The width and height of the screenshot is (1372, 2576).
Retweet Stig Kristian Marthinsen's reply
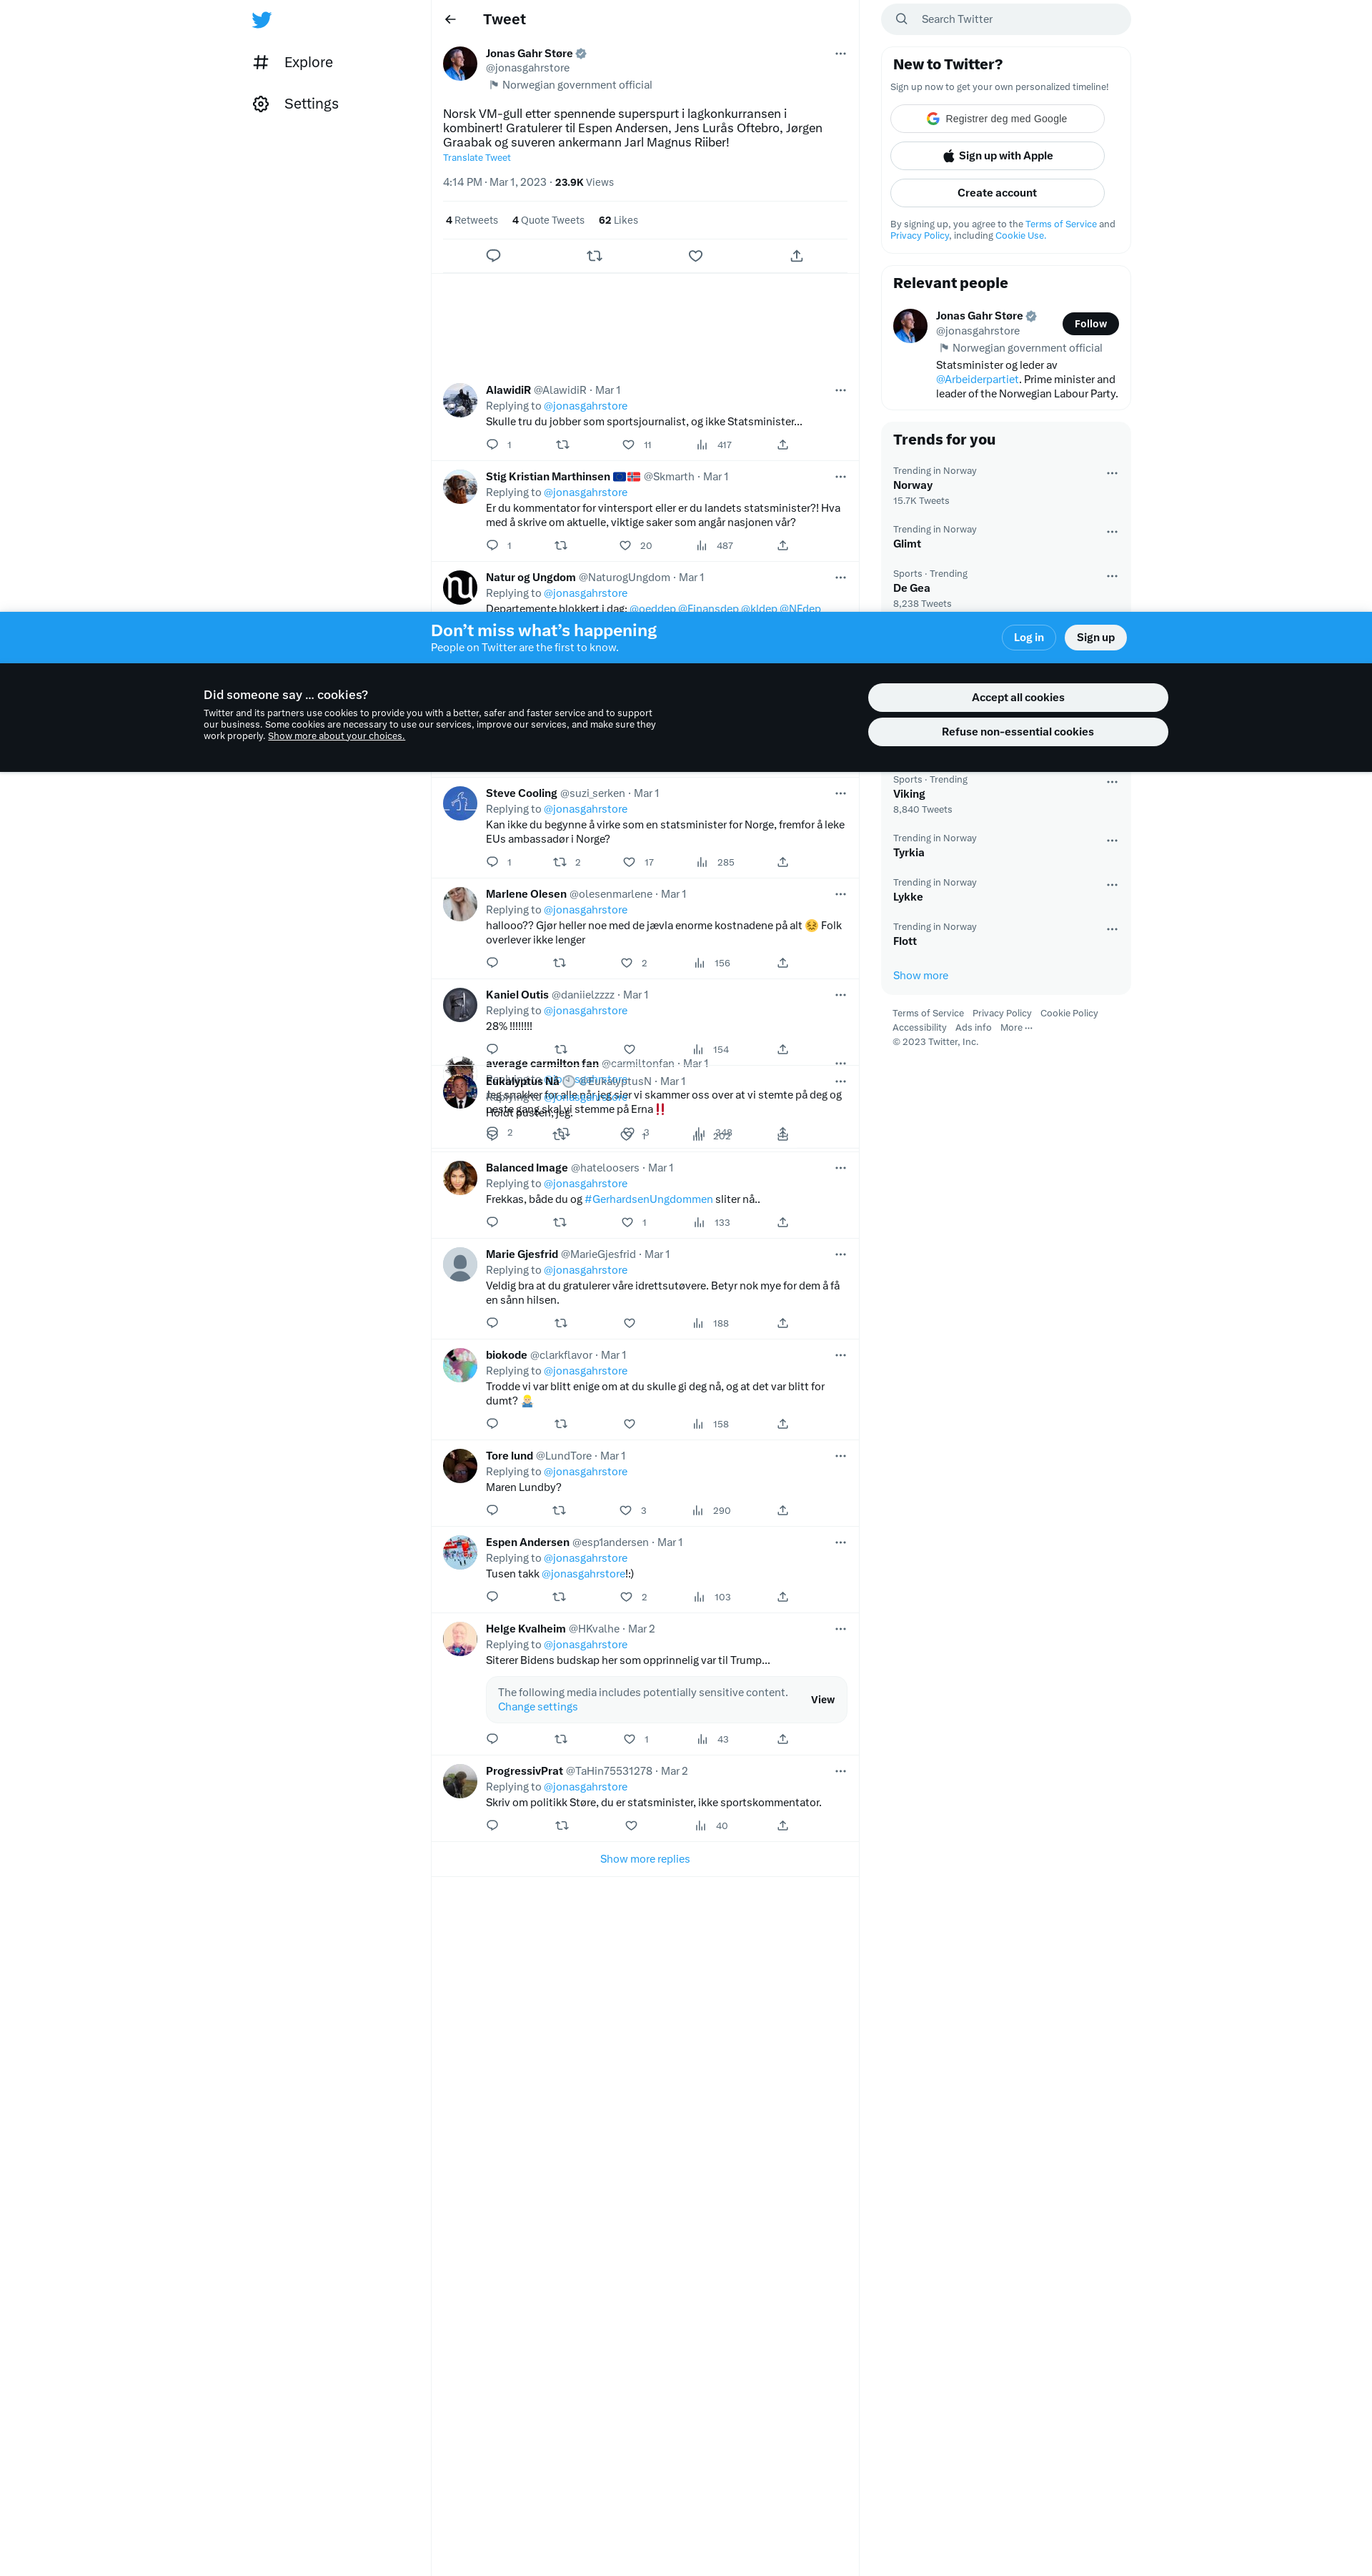[x=560, y=546]
